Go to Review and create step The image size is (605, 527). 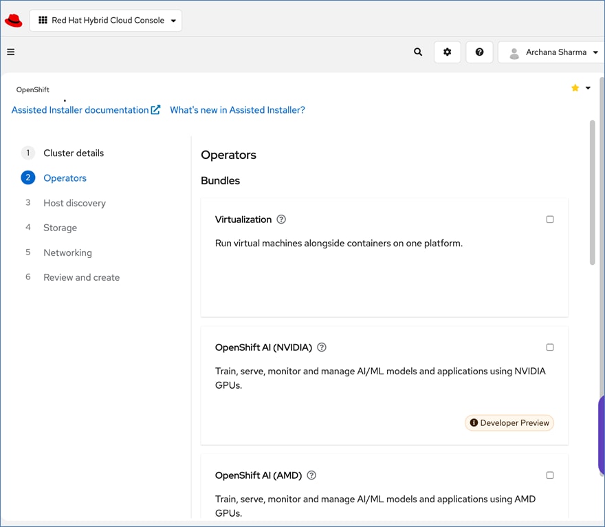point(81,277)
